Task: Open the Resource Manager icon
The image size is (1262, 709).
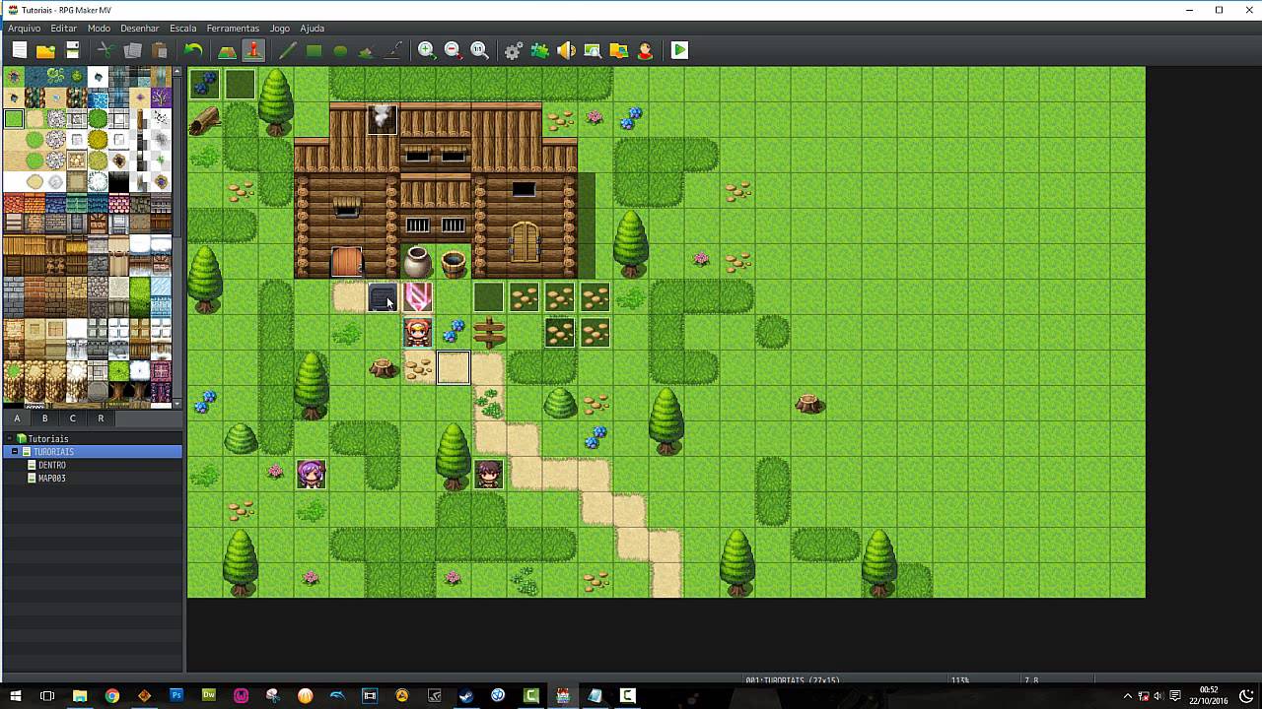Action: [619, 50]
